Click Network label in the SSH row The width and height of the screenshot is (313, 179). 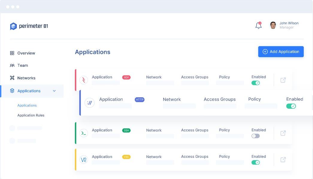[154, 130]
